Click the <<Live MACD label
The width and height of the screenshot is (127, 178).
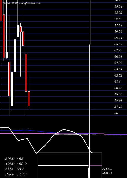point(107,171)
